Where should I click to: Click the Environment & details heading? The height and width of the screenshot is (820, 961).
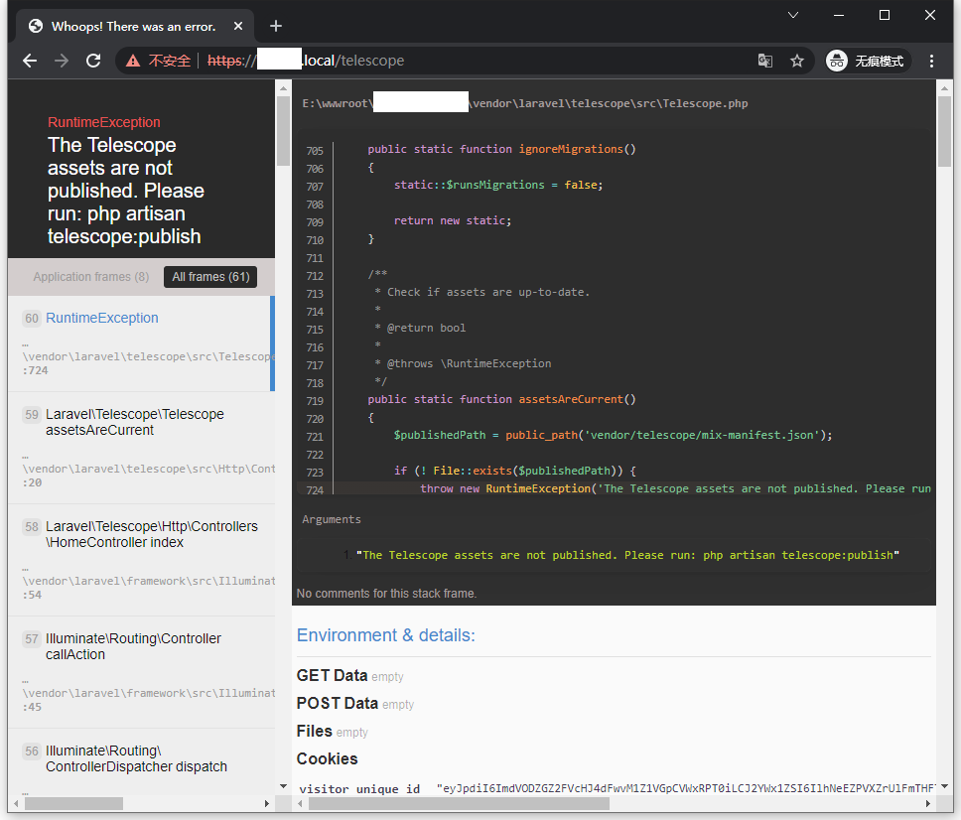point(386,635)
